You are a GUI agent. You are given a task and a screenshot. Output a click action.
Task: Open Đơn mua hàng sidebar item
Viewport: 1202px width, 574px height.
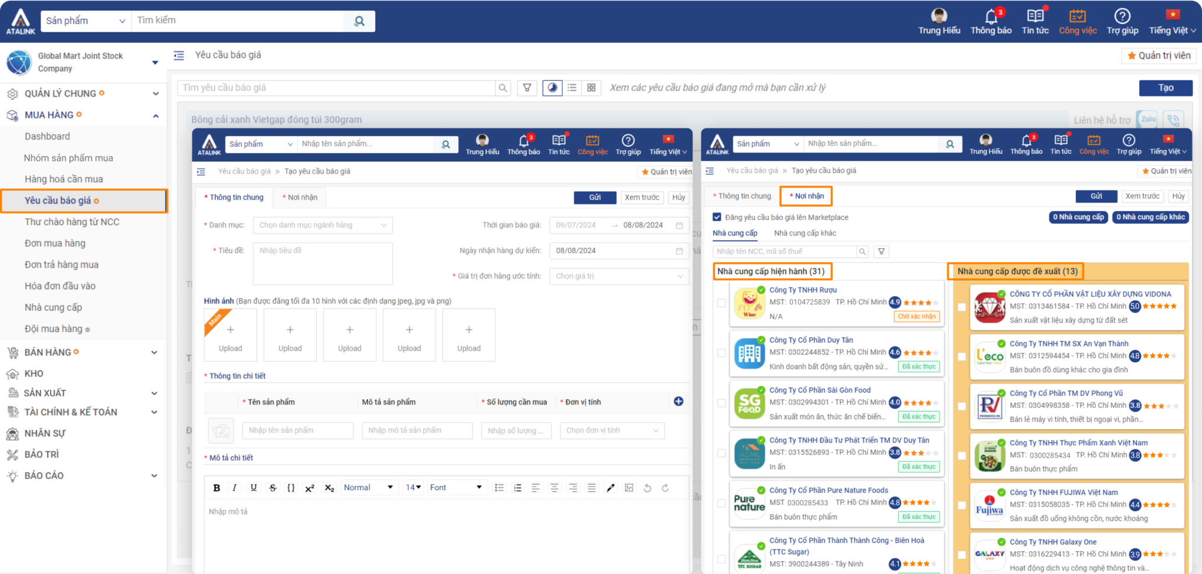(55, 243)
